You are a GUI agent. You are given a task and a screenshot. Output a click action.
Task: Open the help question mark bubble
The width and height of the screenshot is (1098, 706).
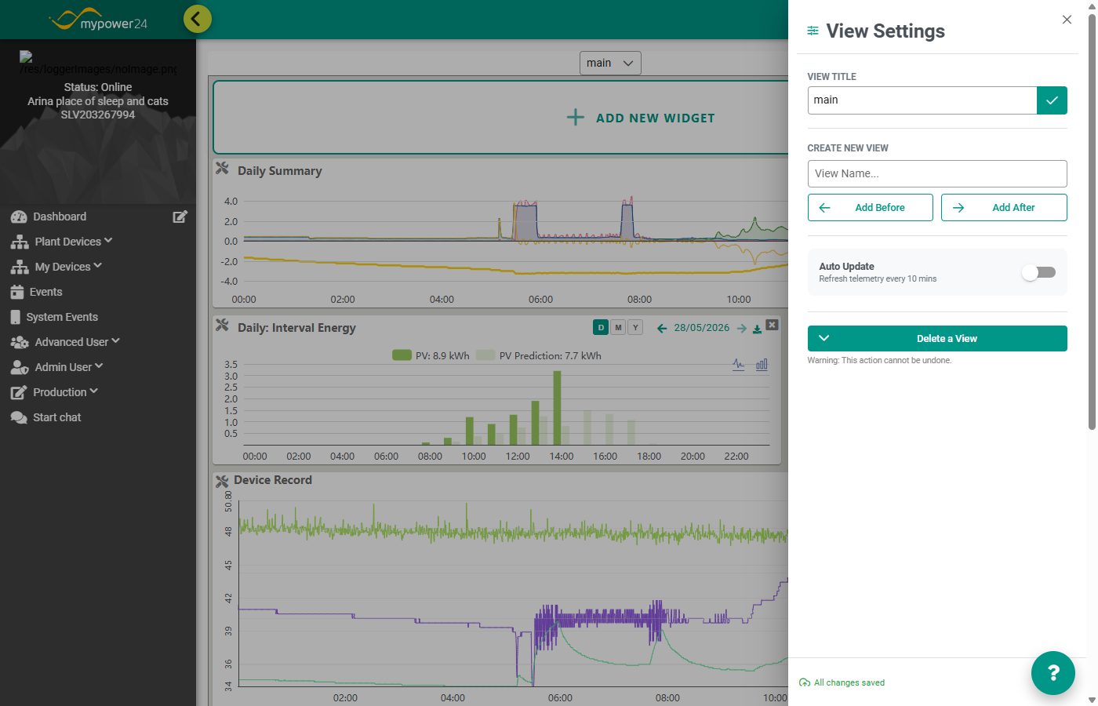click(x=1053, y=673)
